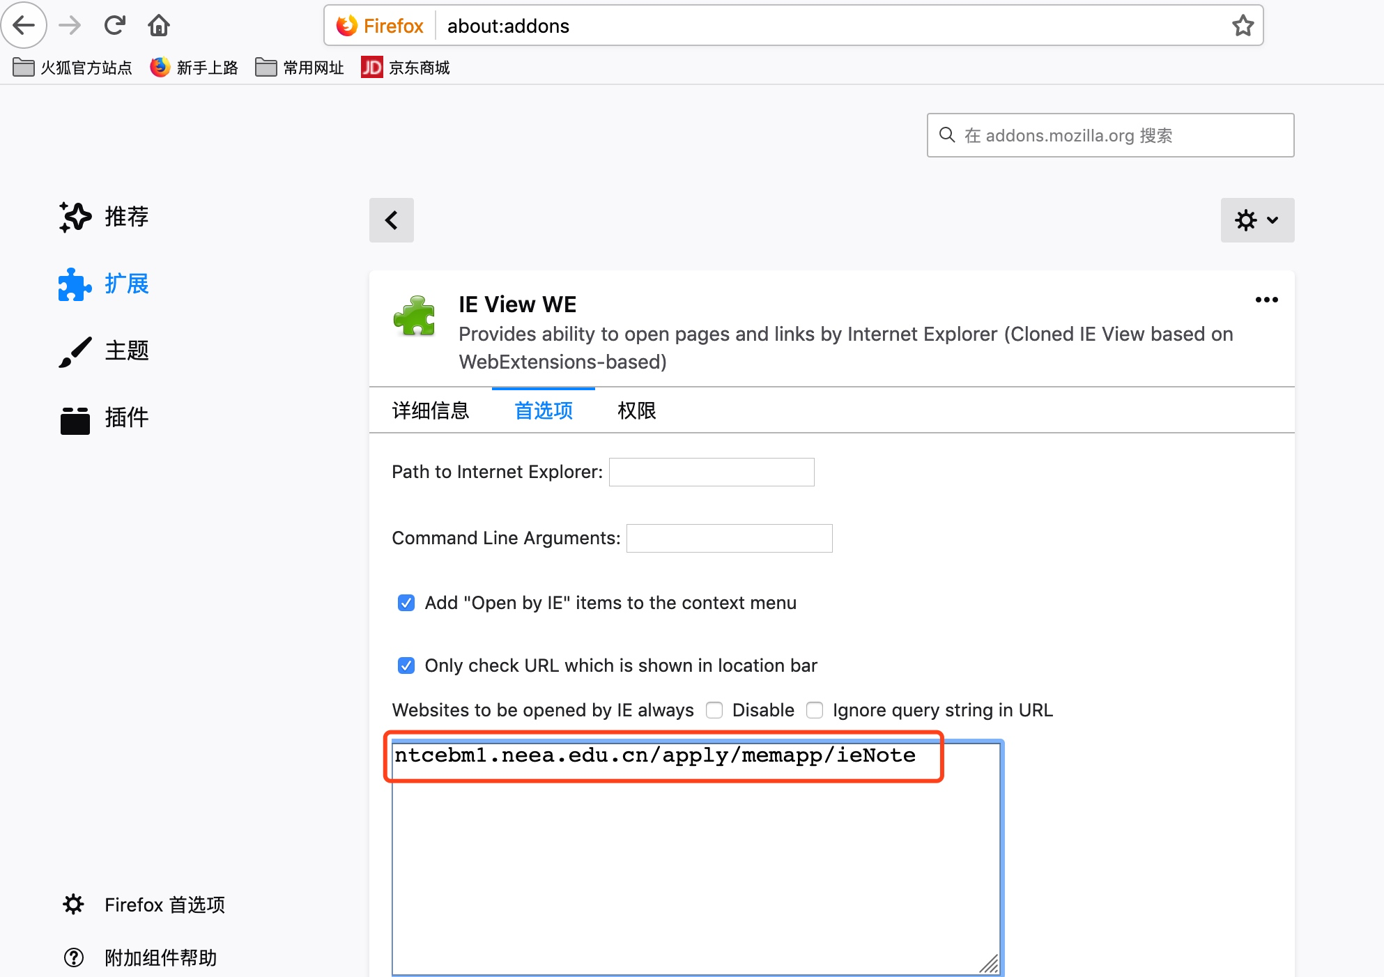Enable the Disable checkbox for IE websites

[x=714, y=710]
